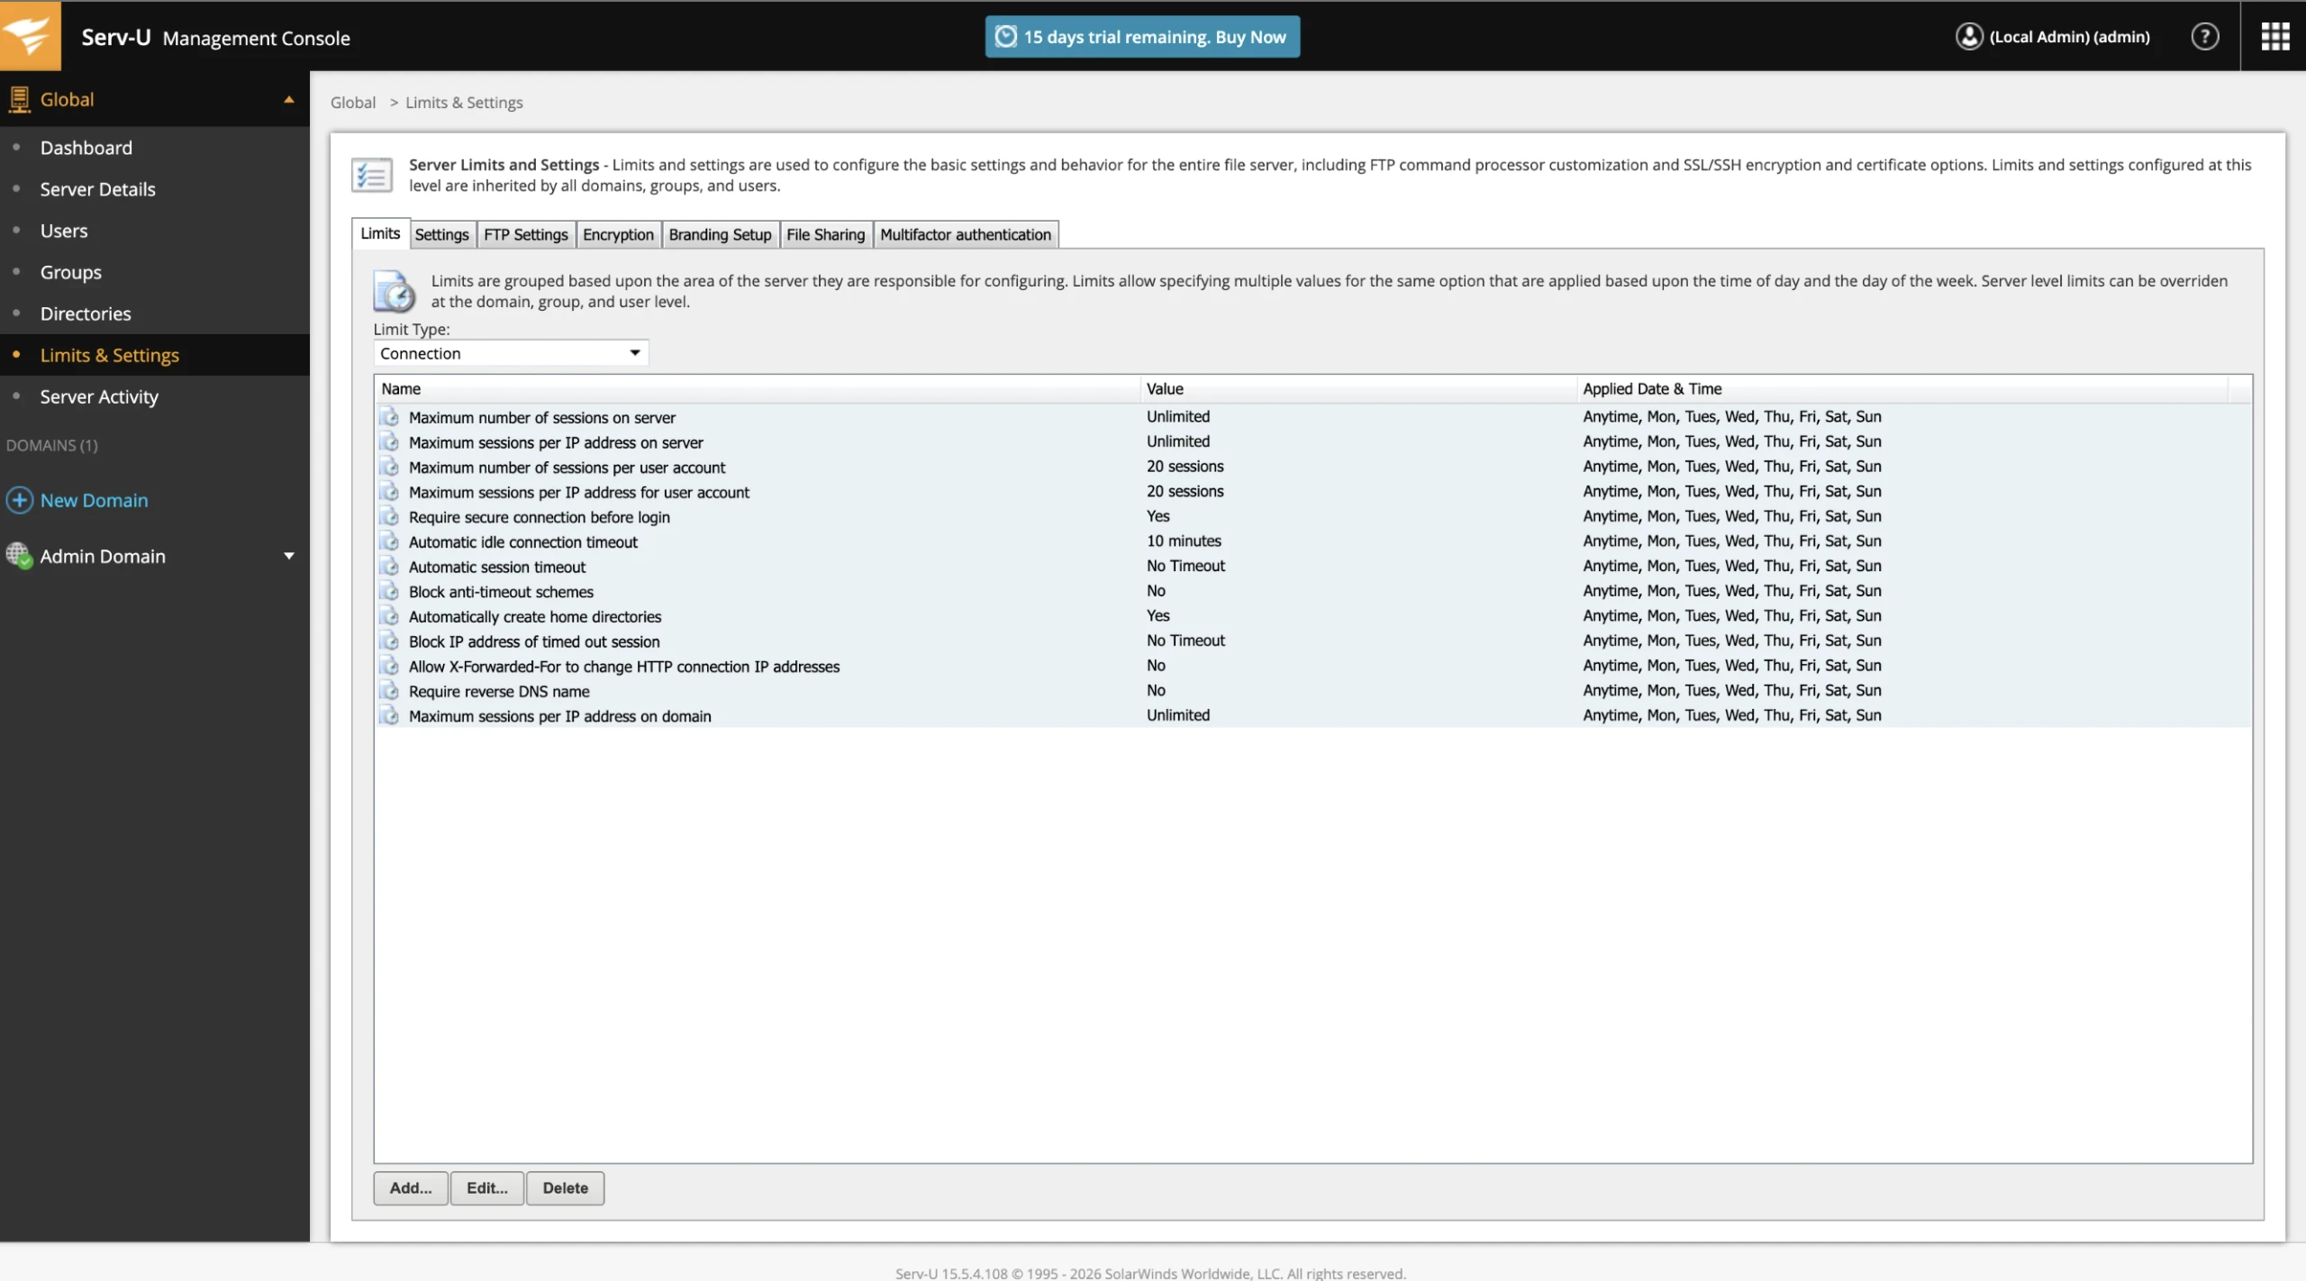Click icon beside Block anti-timeout schemes
Viewport: 2306px width, 1281px height.
coord(389,591)
